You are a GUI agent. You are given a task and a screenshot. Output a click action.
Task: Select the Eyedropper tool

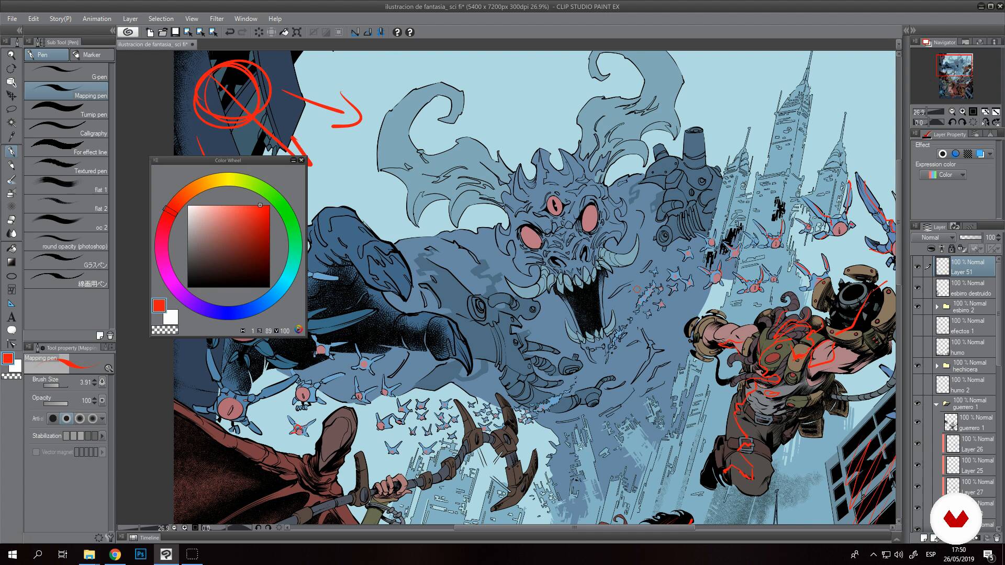[x=11, y=137]
